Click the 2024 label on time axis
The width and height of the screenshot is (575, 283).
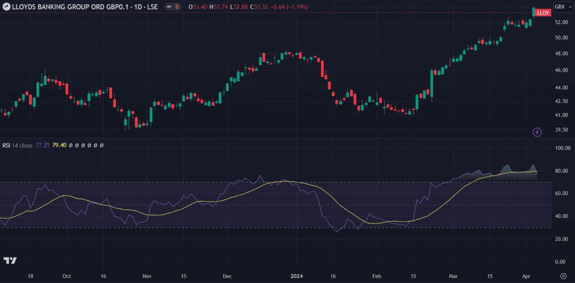pyautogui.click(x=297, y=276)
